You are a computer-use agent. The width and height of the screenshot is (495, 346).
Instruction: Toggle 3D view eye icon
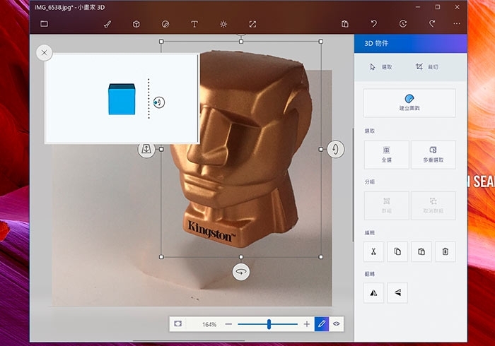[337, 323]
